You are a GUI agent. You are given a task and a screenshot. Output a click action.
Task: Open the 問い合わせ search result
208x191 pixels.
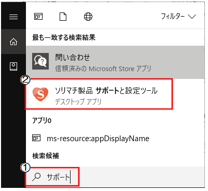point(115,62)
